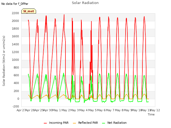Click the 600 y-axis tick label
Screen dimensions: 171x128
16,75
